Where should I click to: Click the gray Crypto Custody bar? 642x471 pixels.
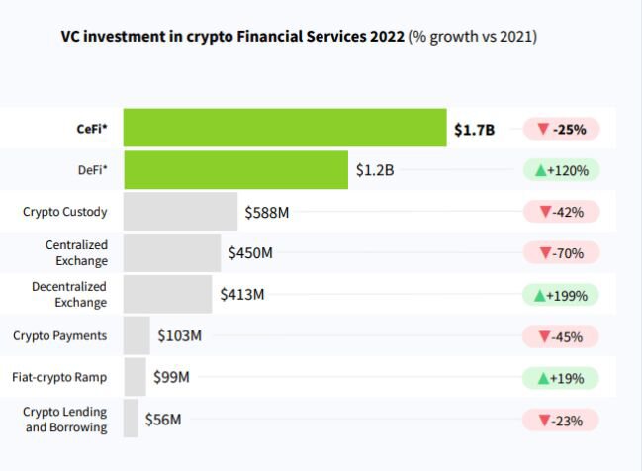point(181,212)
